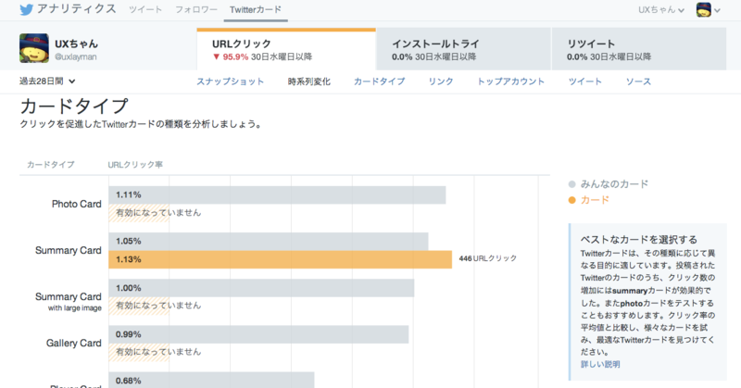Select the Twitterカード navigation tab
Viewport: 741px width, 388px height.
[x=256, y=10]
